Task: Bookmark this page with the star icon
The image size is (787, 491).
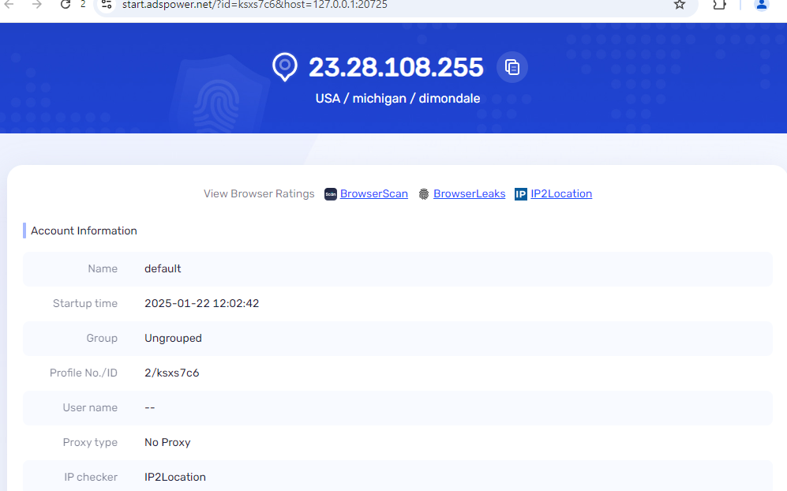Action: point(679,6)
